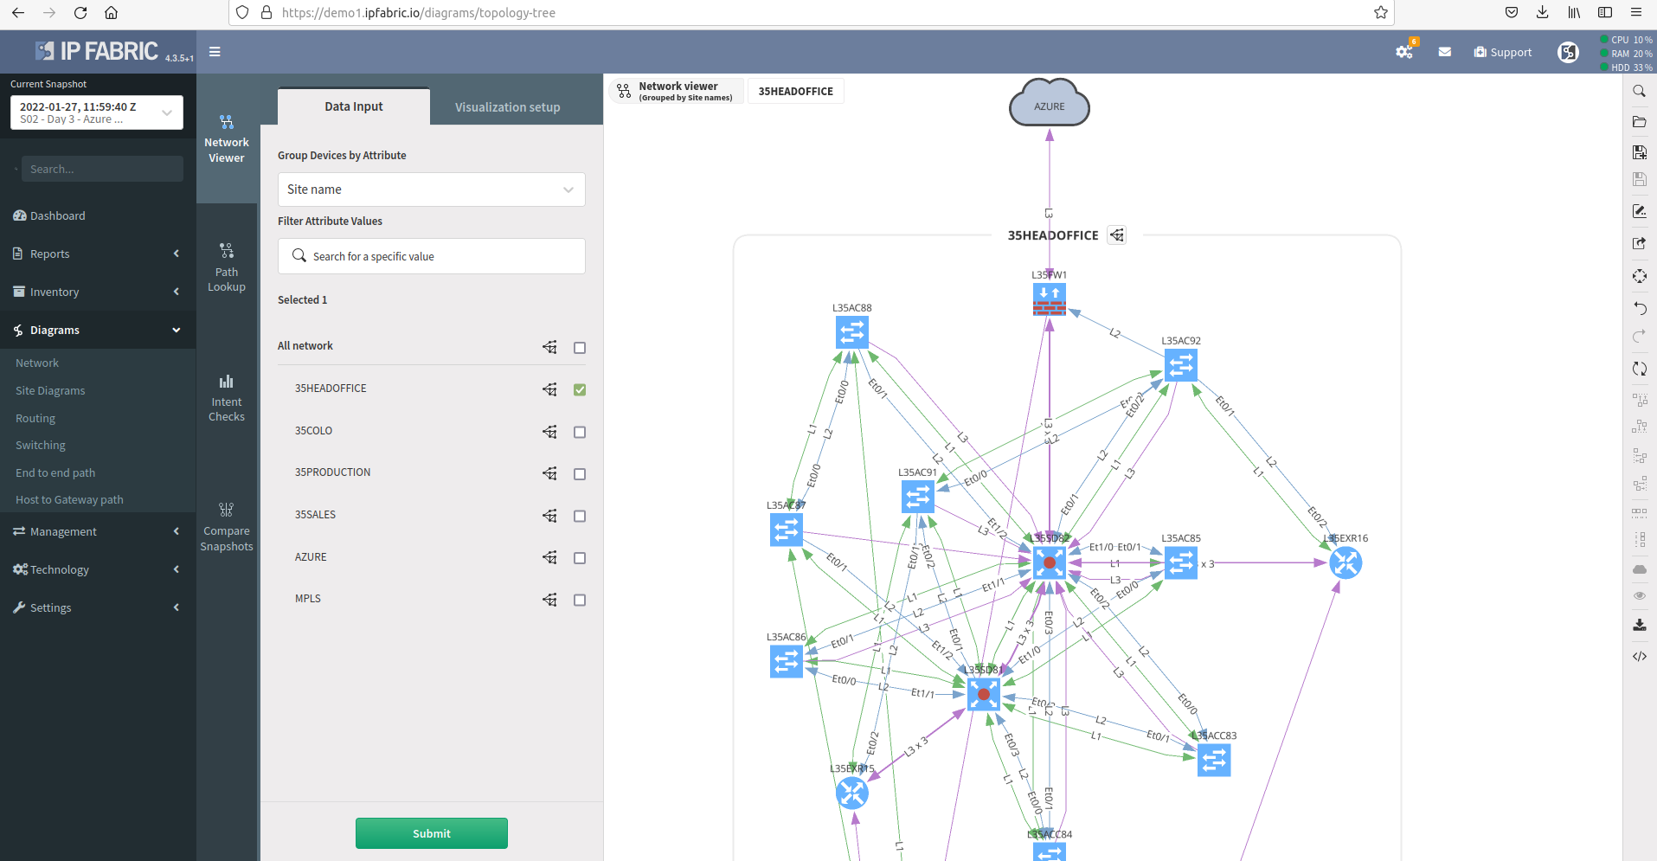Open End to end path menu item

pos(55,472)
